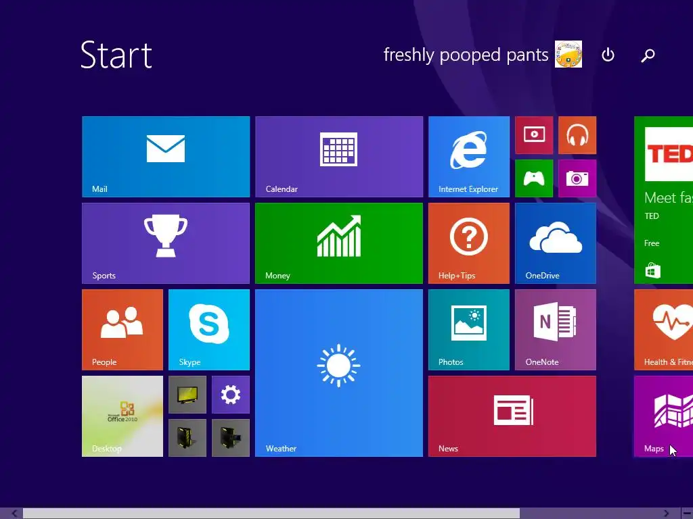Image resolution: width=693 pixels, height=519 pixels.
Task: Open the Help+Tips tile
Action: (469, 243)
